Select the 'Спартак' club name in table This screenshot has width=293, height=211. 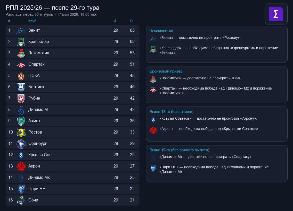(x=36, y=64)
